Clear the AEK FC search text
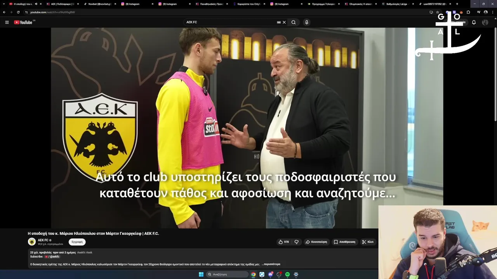 [284, 22]
